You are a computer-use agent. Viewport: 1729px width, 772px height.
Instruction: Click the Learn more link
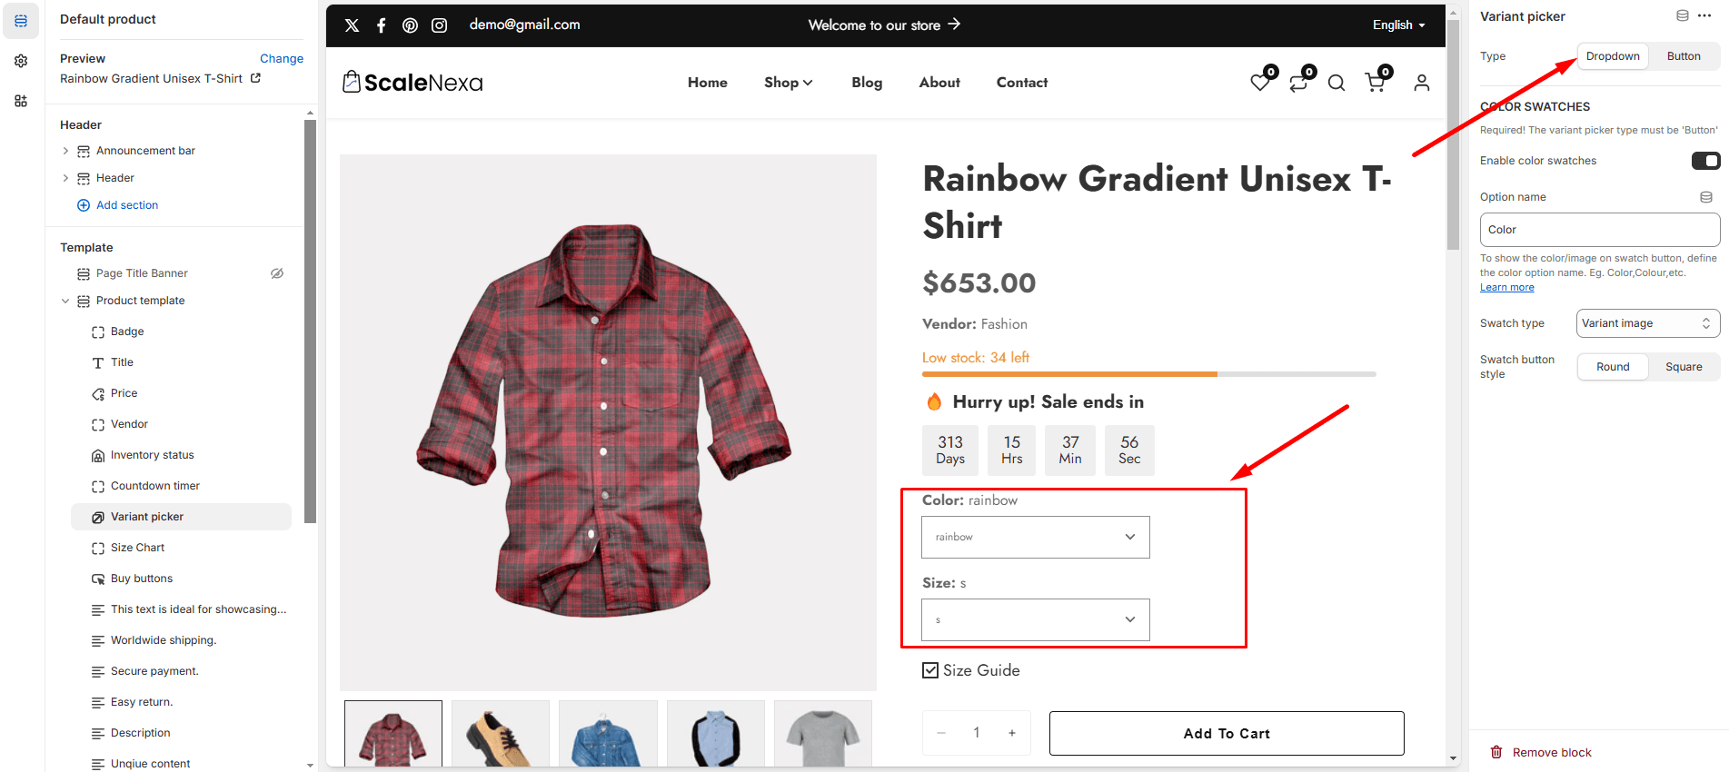(x=1506, y=287)
